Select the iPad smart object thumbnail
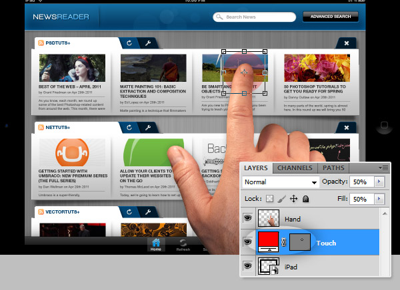Image resolution: width=400 pixels, height=290 pixels. [x=269, y=266]
